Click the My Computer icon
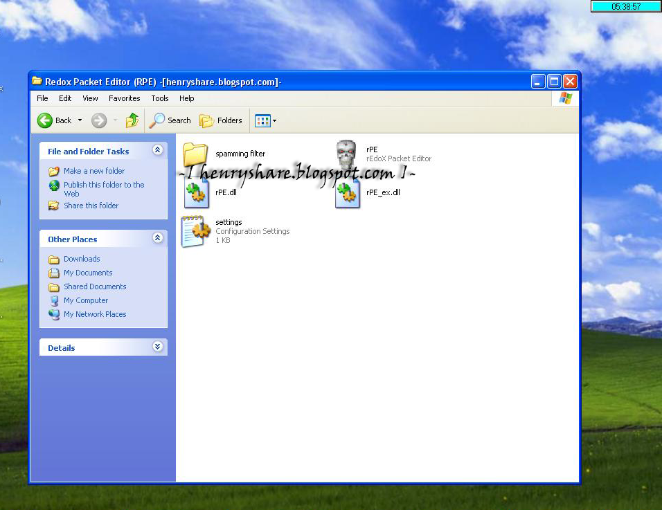Screen dimensions: 662x510 (x=54, y=301)
